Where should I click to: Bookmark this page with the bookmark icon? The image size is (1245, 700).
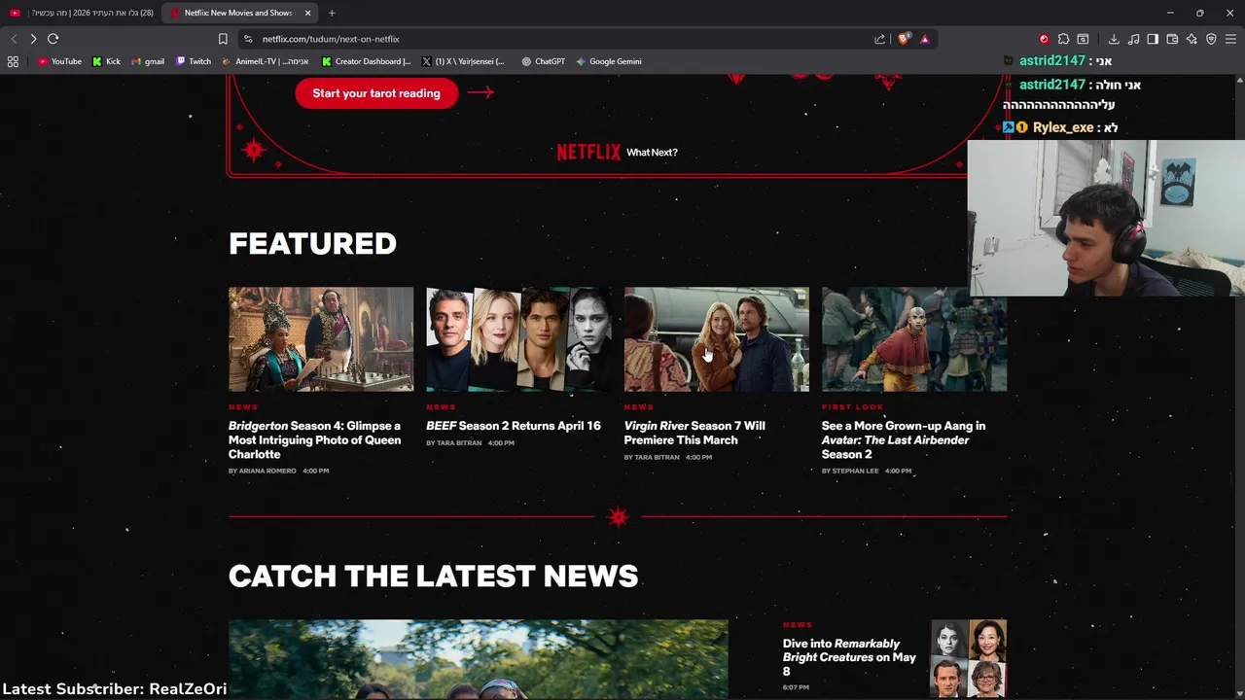point(223,39)
